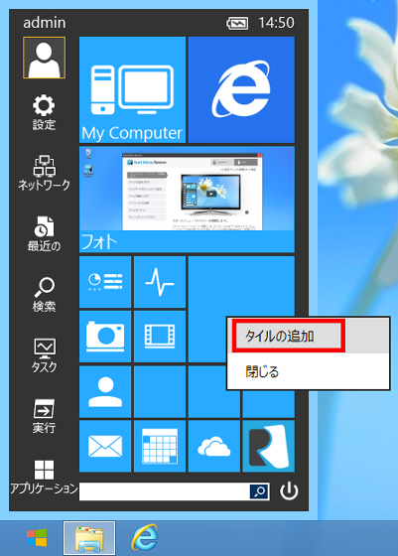Open the 最近の recent documents shortcut
This screenshot has height=556, width=398.
click(x=44, y=234)
